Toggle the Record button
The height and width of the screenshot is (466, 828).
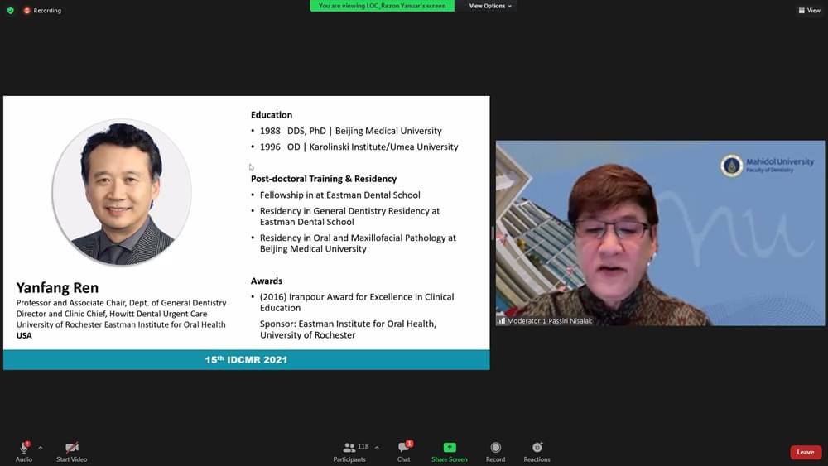[495, 452]
